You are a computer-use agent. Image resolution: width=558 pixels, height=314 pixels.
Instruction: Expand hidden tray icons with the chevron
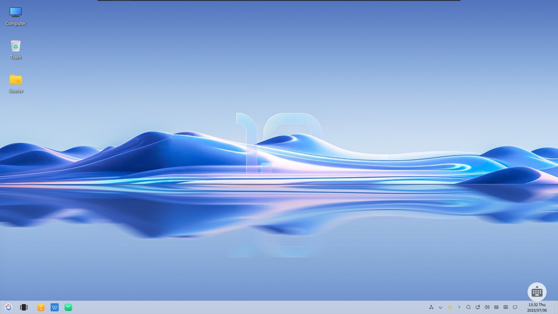(x=459, y=307)
